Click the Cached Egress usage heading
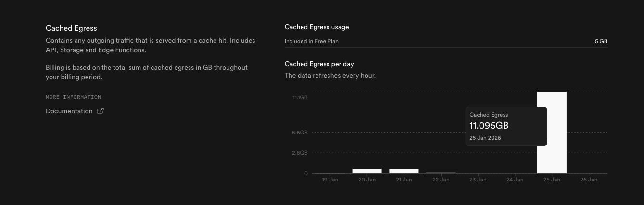 [x=316, y=27]
